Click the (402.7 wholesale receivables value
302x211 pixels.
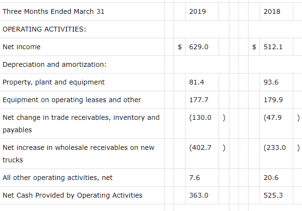click(200, 148)
